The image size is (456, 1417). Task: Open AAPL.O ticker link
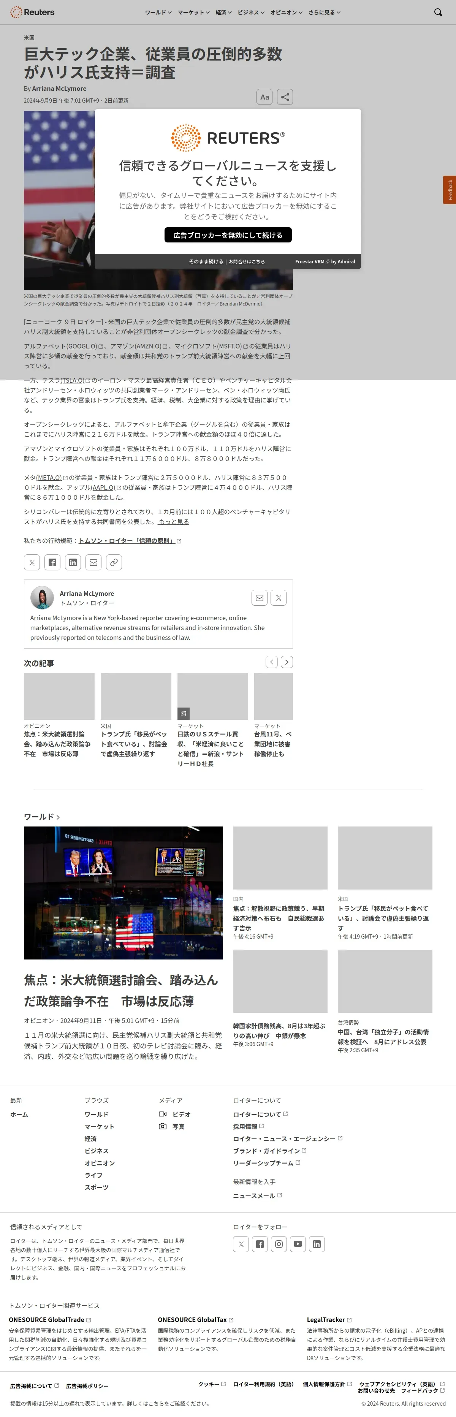[106, 488]
